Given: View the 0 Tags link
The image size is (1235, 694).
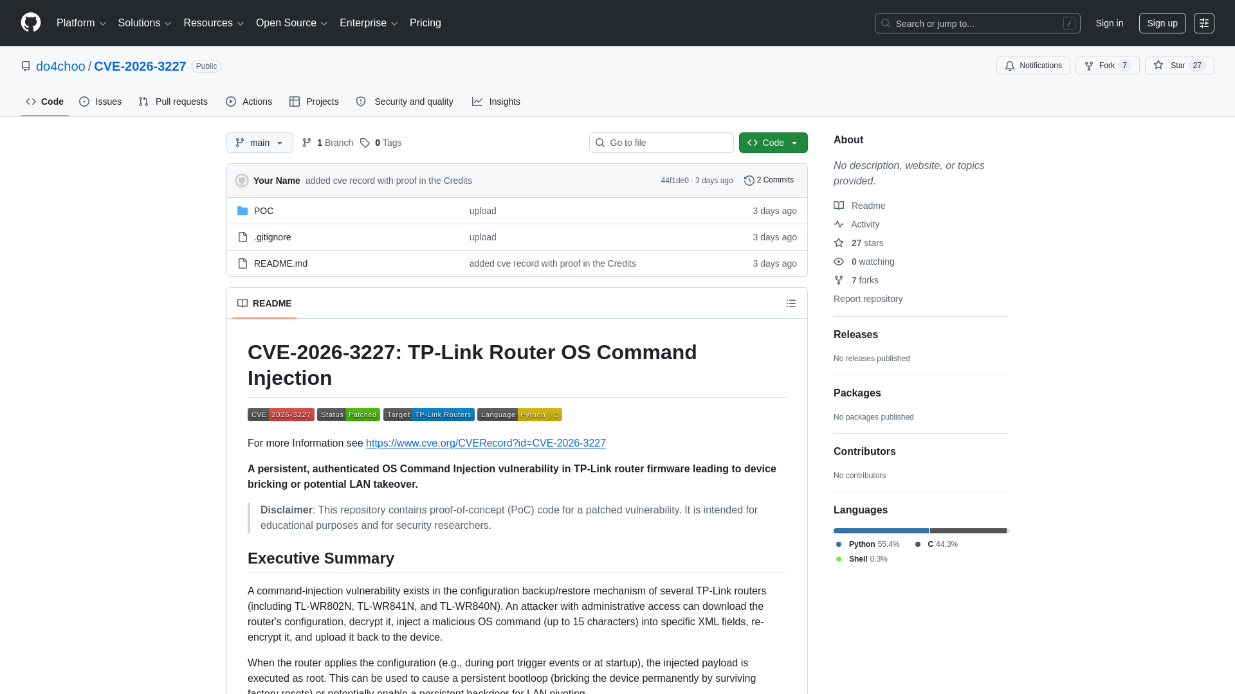Looking at the screenshot, I should pyautogui.click(x=381, y=143).
